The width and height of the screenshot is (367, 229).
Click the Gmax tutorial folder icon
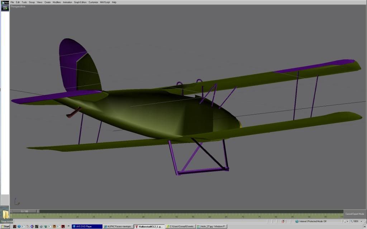tap(5, 214)
